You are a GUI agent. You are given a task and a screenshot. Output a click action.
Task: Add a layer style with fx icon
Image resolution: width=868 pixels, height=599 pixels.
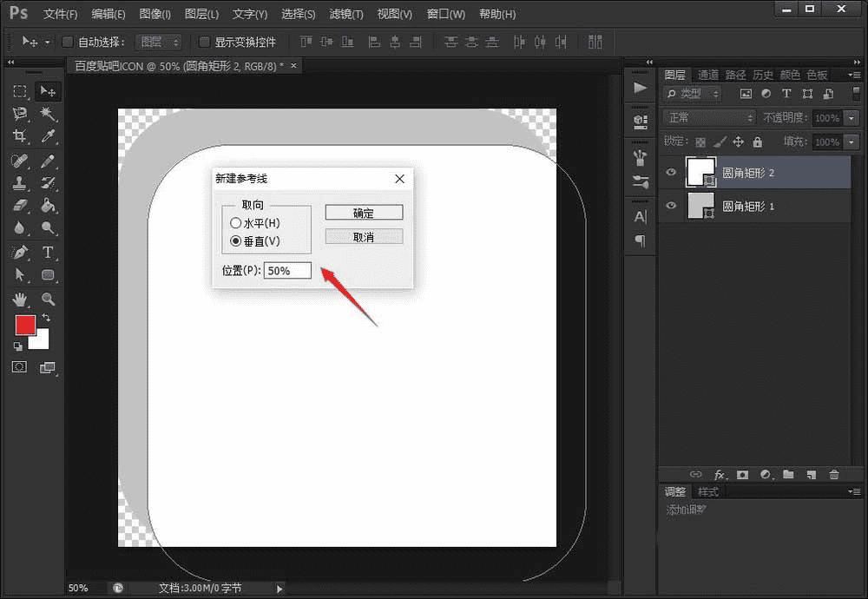[720, 475]
